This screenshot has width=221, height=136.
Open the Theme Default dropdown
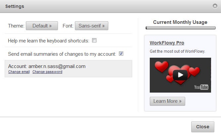coord(42,26)
